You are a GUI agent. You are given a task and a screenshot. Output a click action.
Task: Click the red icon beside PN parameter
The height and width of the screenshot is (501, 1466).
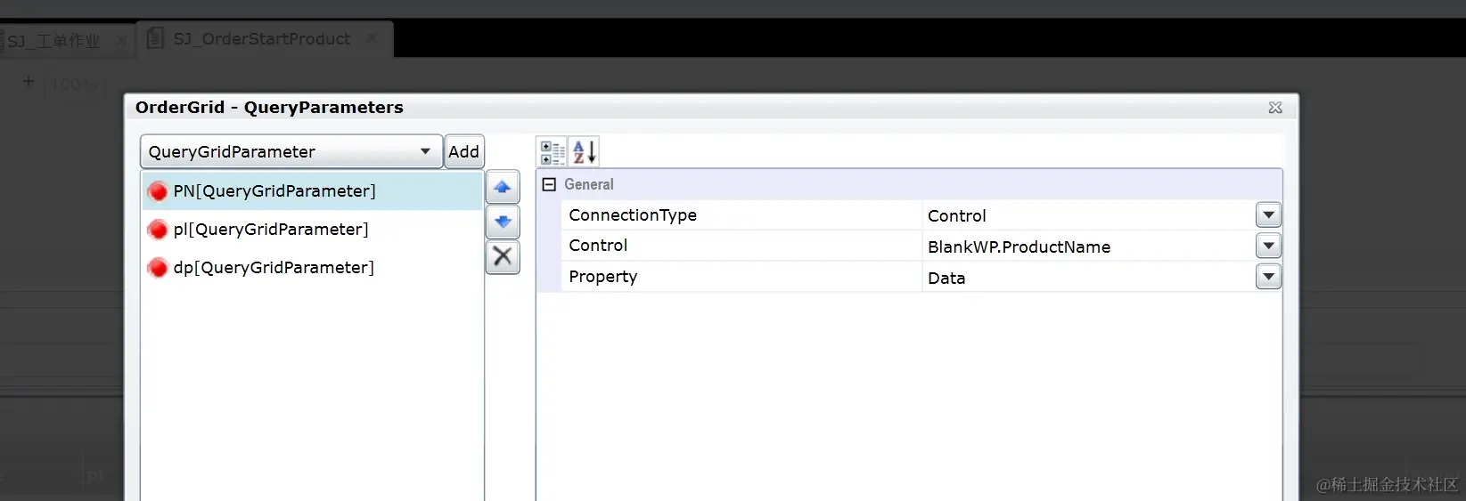point(158,191)
